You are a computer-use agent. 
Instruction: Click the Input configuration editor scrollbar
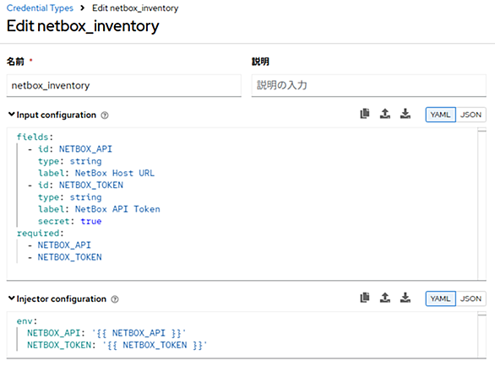point(481,203)
